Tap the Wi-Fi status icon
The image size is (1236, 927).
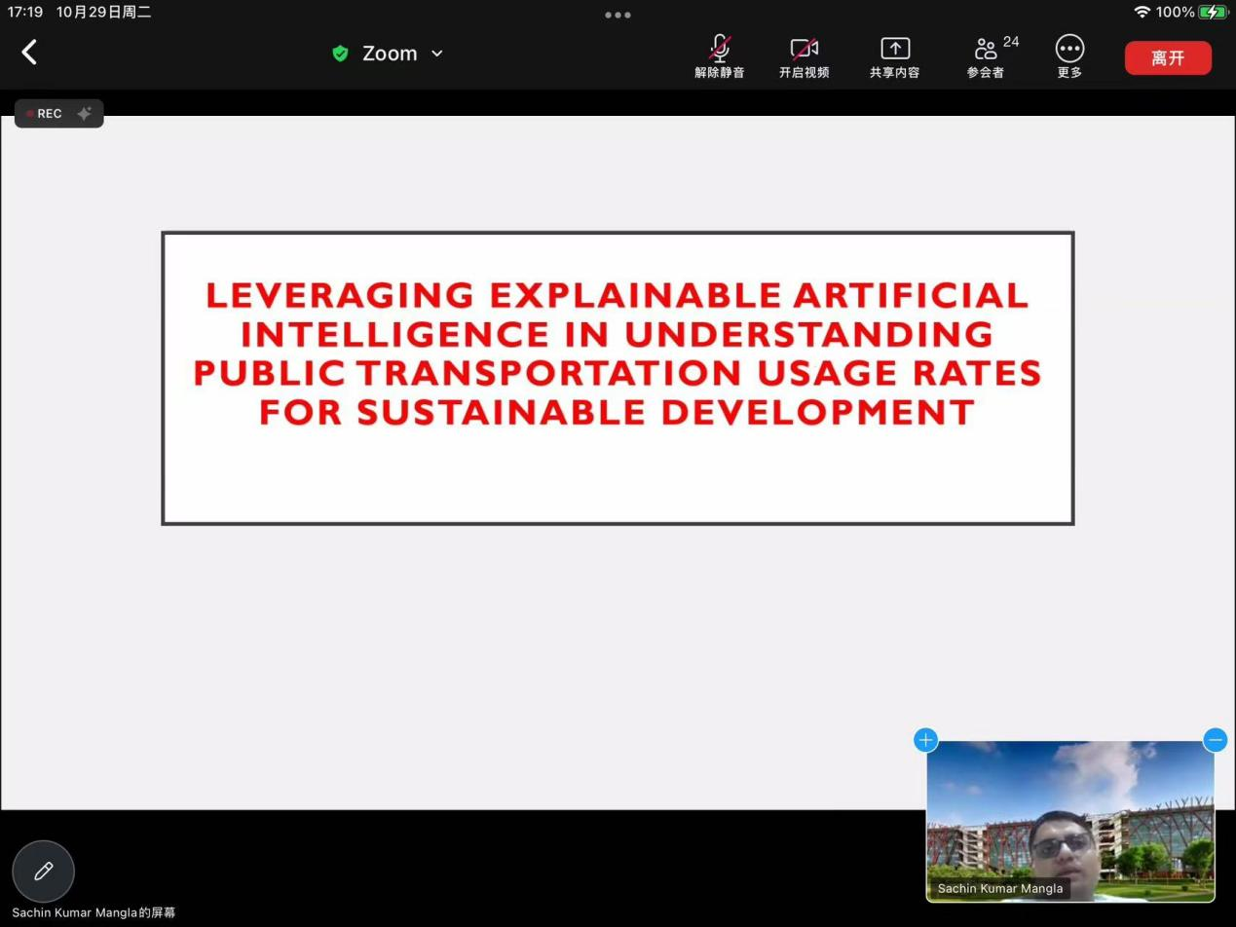click(1142, 13)
